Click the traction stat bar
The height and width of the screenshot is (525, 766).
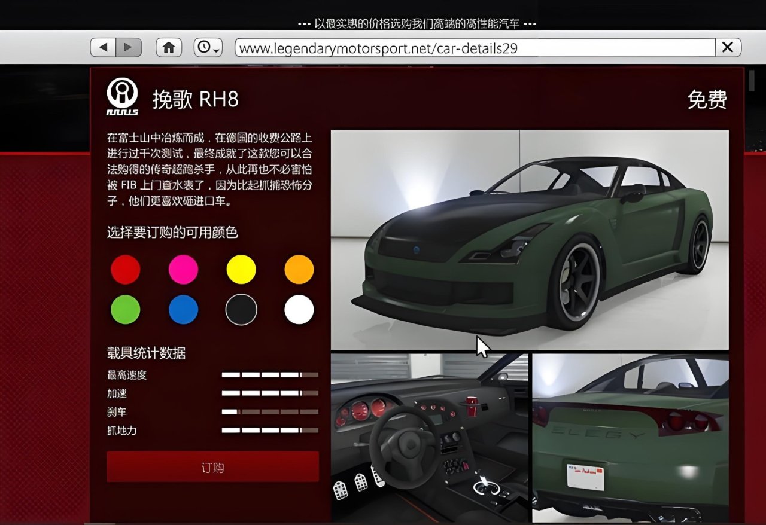(270, 430)
